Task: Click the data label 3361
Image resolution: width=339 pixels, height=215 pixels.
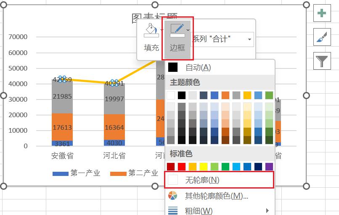Action: [62, 144]
